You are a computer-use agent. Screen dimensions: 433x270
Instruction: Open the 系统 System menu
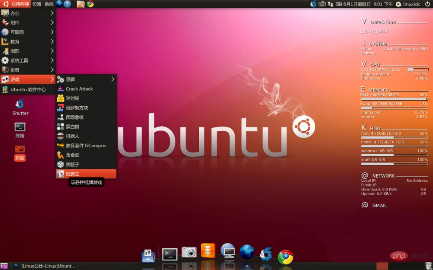tap(49, 4)
